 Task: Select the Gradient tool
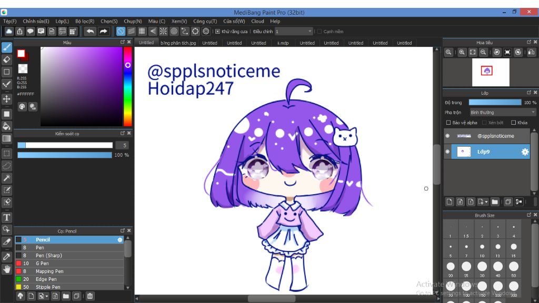(x=6, y=138)
